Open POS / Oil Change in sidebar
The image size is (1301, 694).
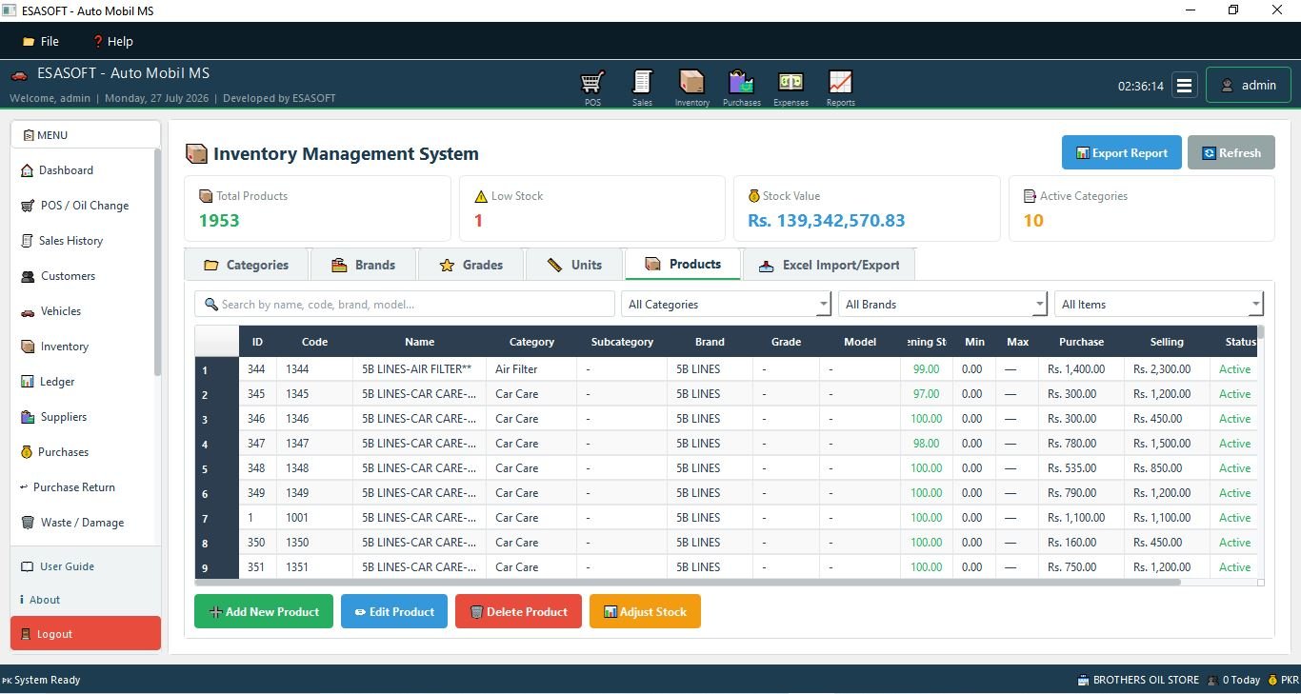coord(82,206)
